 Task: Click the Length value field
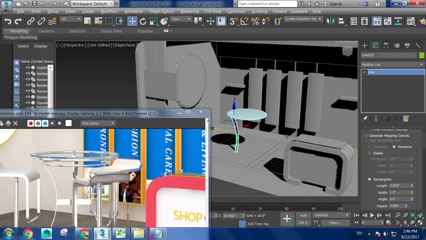pos(399,186)
